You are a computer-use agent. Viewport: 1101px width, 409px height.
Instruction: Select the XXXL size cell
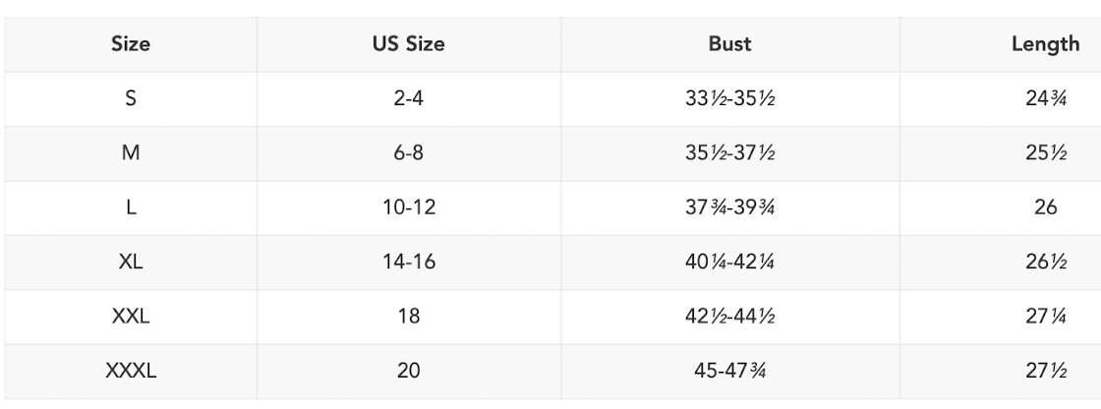coord(131,371)
